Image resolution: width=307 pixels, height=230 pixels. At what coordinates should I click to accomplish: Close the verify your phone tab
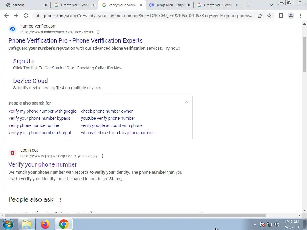coord(141,5)
